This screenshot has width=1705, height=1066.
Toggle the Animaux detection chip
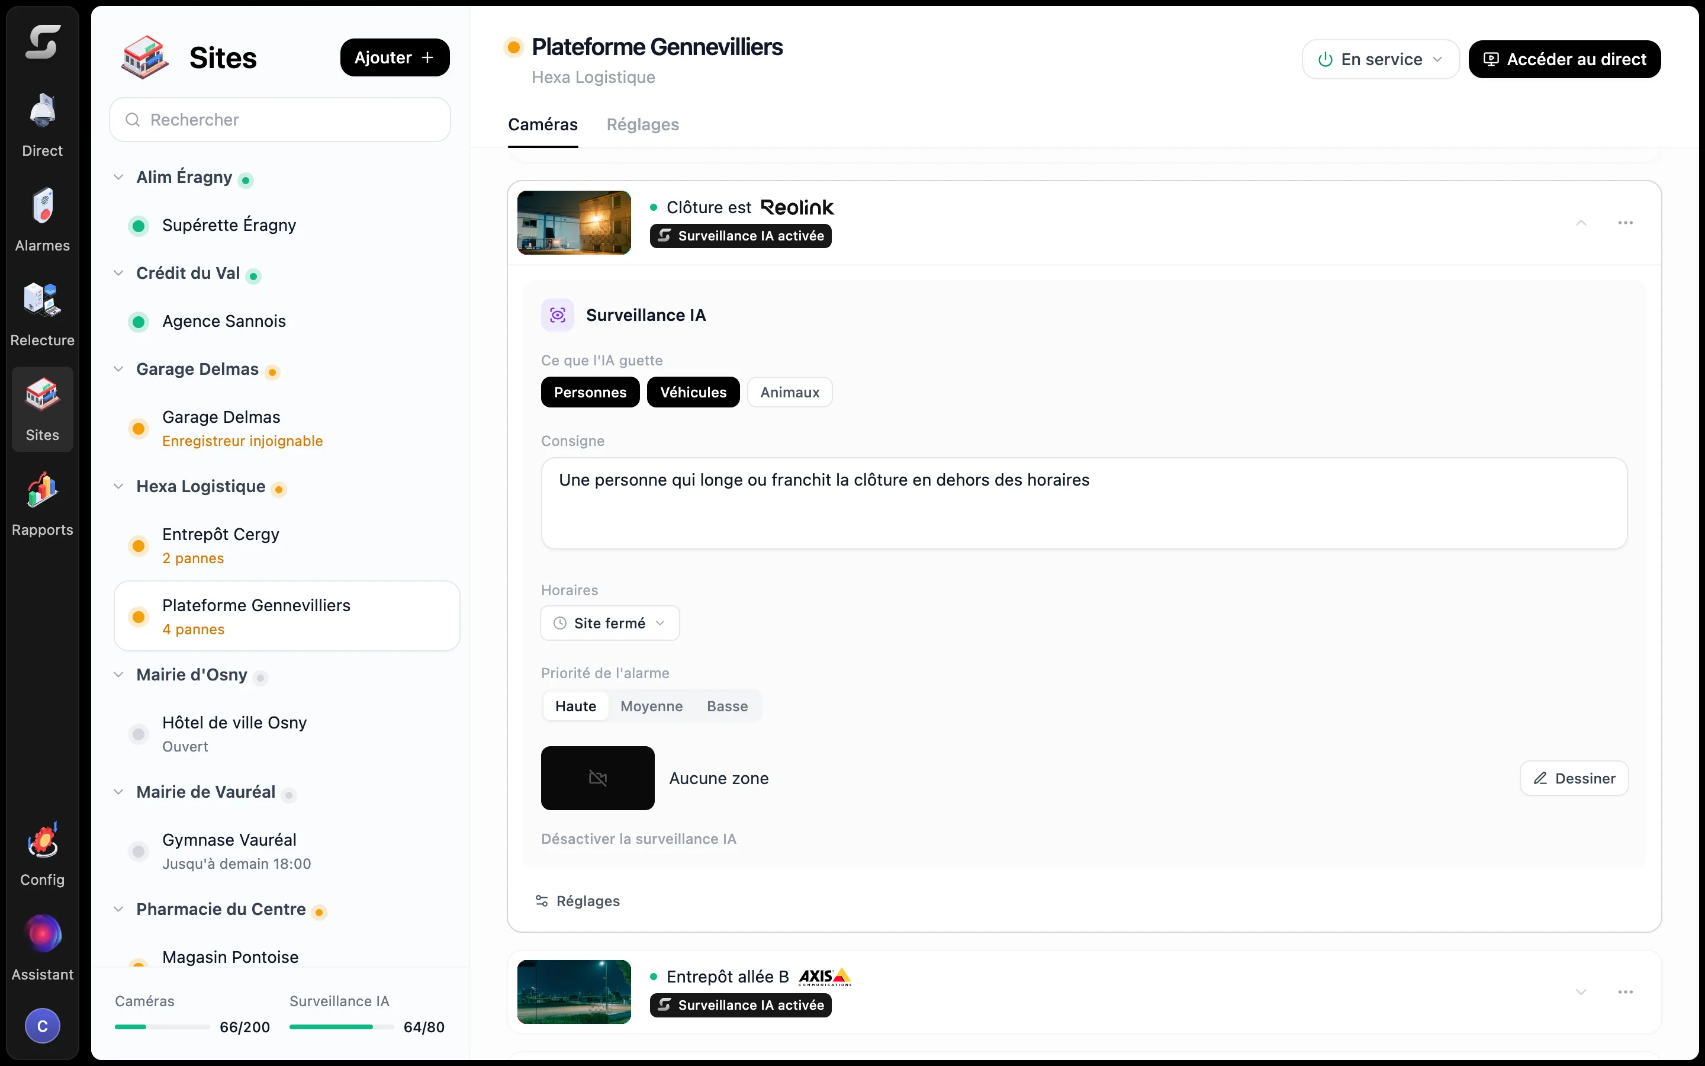pos(790,392)
